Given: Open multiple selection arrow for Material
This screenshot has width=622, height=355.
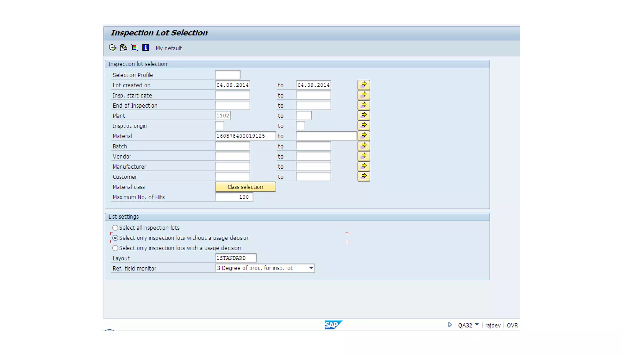Looking at the screenshot, I should [x=364, y=136].
